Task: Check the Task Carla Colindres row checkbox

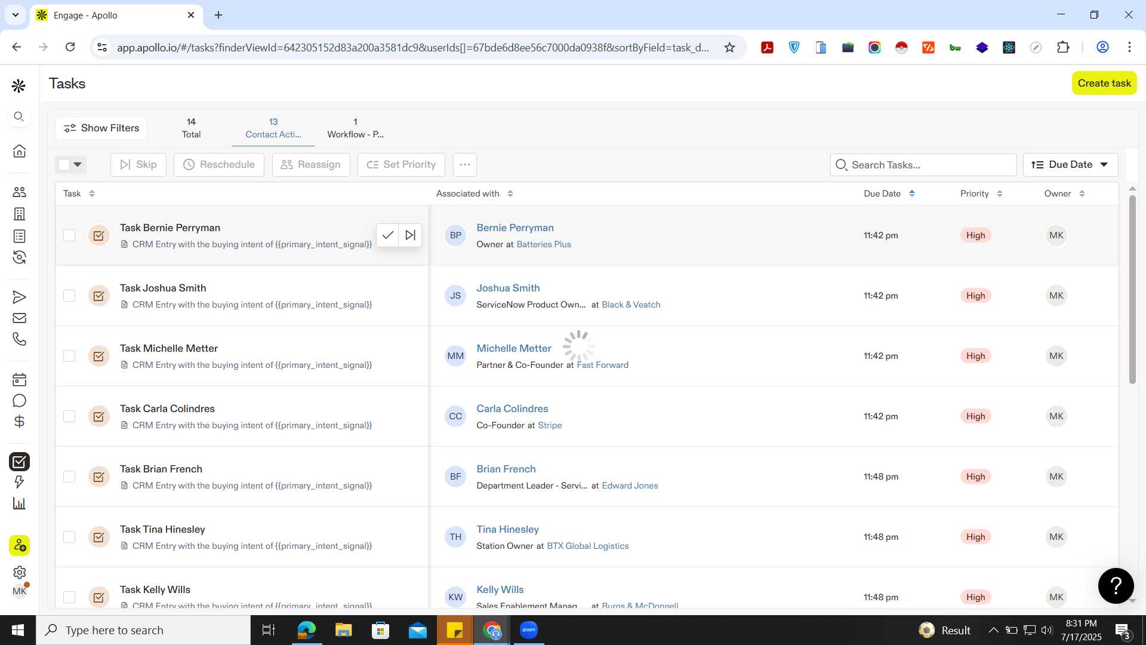Action: (x=69, y=416)
